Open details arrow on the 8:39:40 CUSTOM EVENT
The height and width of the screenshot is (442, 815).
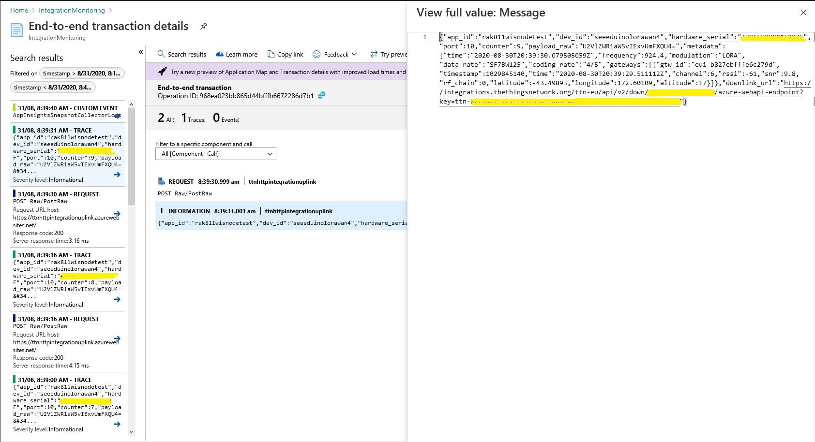click(x=117, y=116)
